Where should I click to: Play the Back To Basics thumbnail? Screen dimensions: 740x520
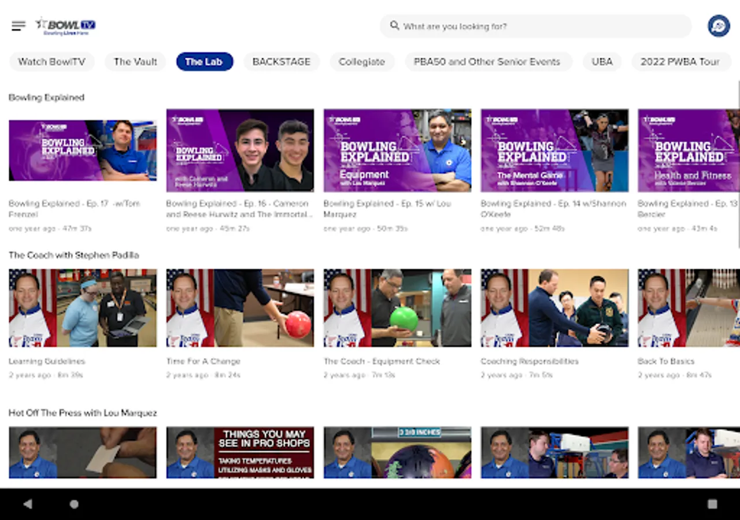click(689, 307)
